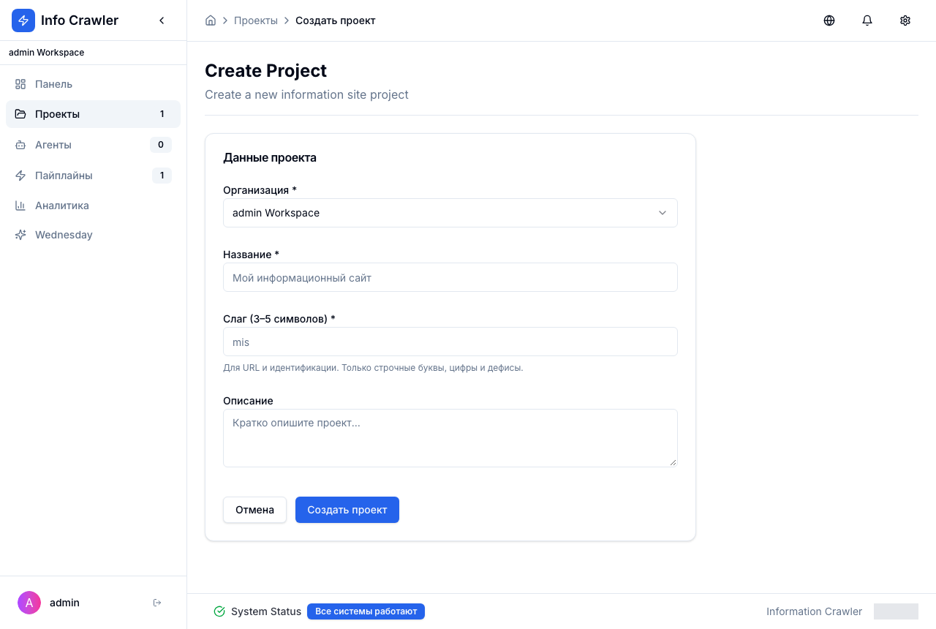This screenshot has height=629, width=936.
Task: Collapse the sidebar with the chevron arrow
Action: click(162, 20)
